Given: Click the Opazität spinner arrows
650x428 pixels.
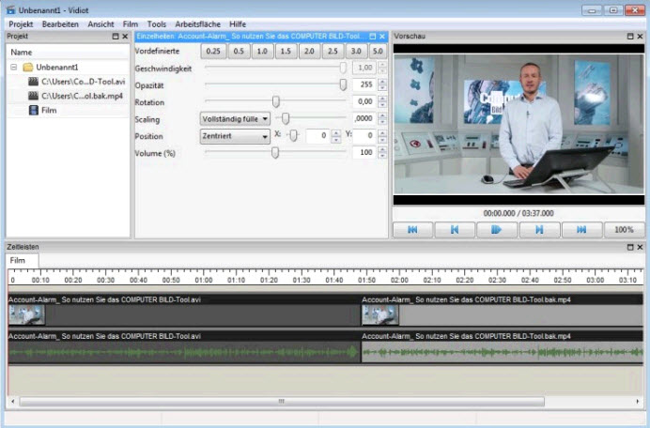Looking at the screenshot, I should tap(382, 84).
